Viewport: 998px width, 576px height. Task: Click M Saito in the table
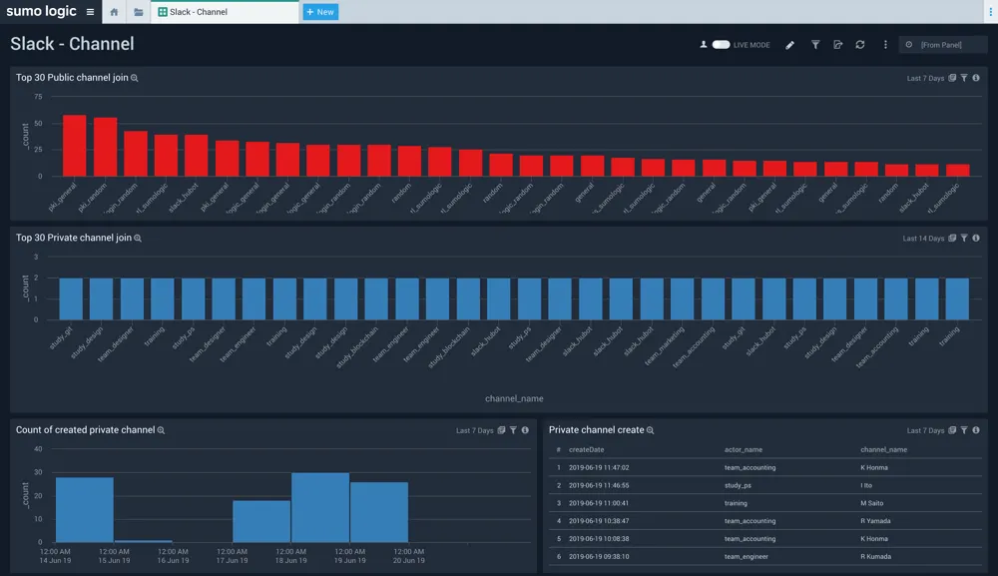click(x=871, y=503)
